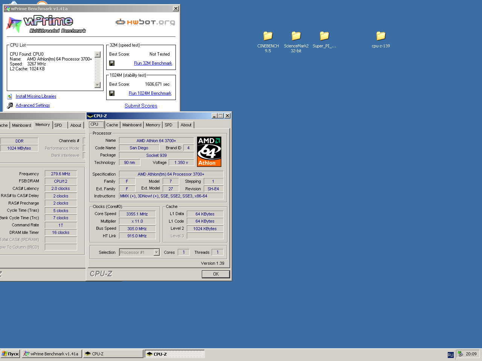
Task: Click the Code Name San Diego field
Action: click(x=139, y=148)
